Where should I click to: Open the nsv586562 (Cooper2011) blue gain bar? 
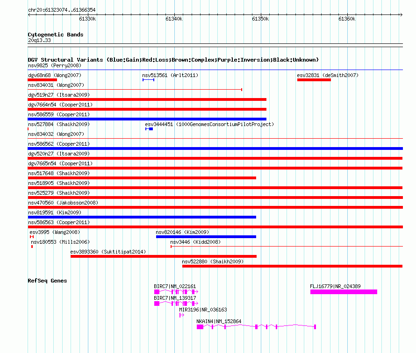click(215, 148)
